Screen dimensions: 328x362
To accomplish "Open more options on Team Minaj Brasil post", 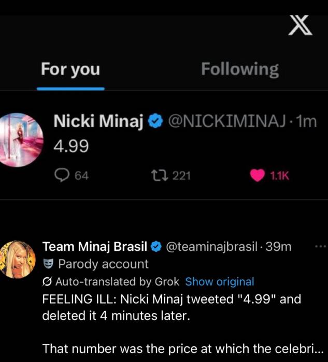I will point(319,247).
